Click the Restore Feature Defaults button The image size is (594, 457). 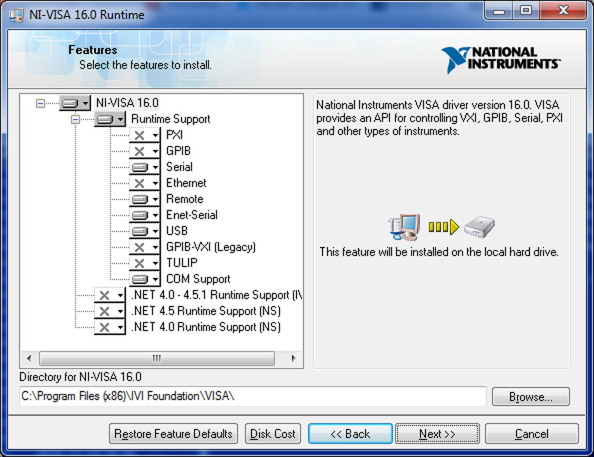pyautogui.click(x=174, y=434)
